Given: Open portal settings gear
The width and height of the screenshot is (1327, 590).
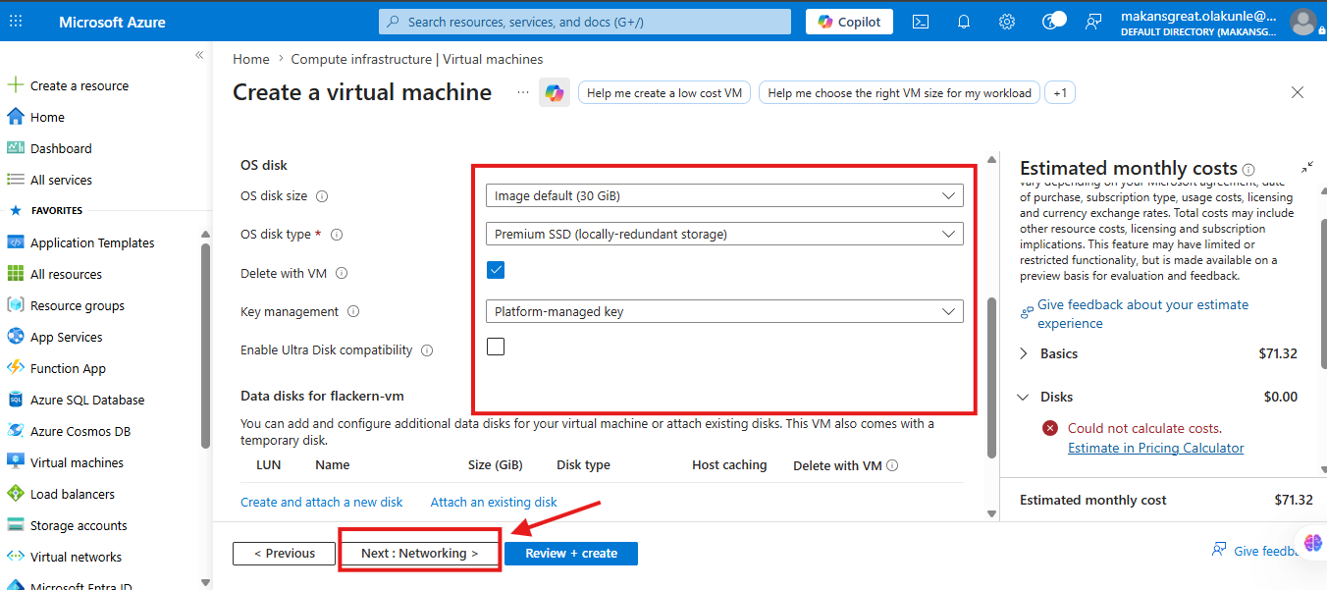Looking at the screenshot, I should [x=1006, y=22].
